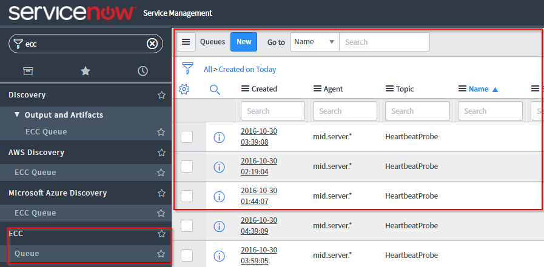Open the all applications archive tab

[x=28, y=71]
